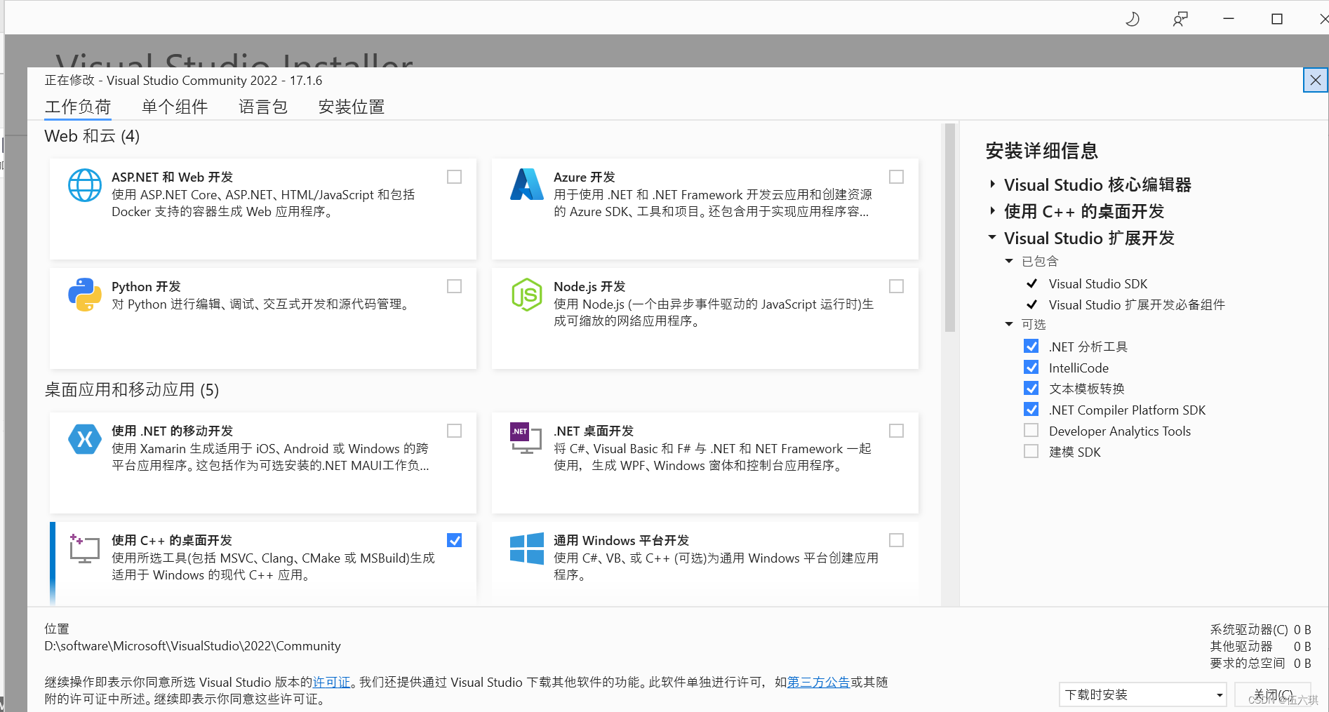Click the ASP.NET 和 Web 开发 title

172,177
